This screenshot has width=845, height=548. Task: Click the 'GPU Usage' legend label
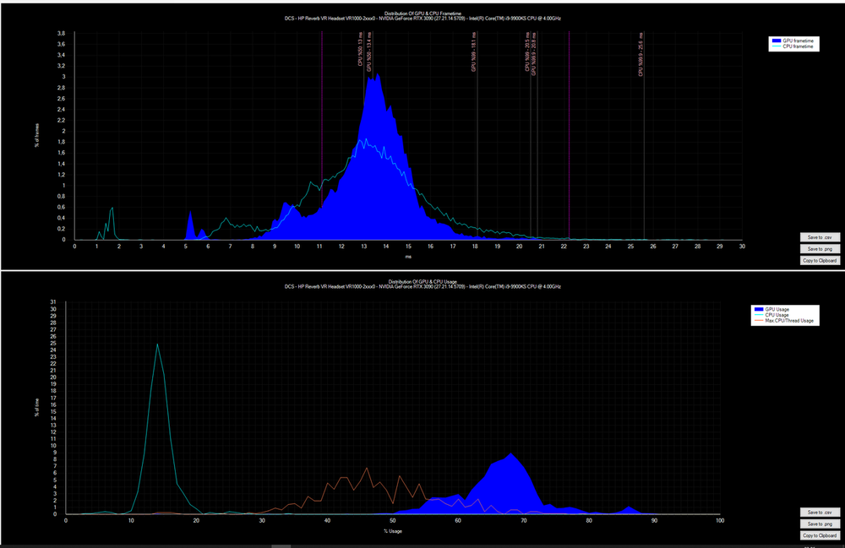[777, 310]
